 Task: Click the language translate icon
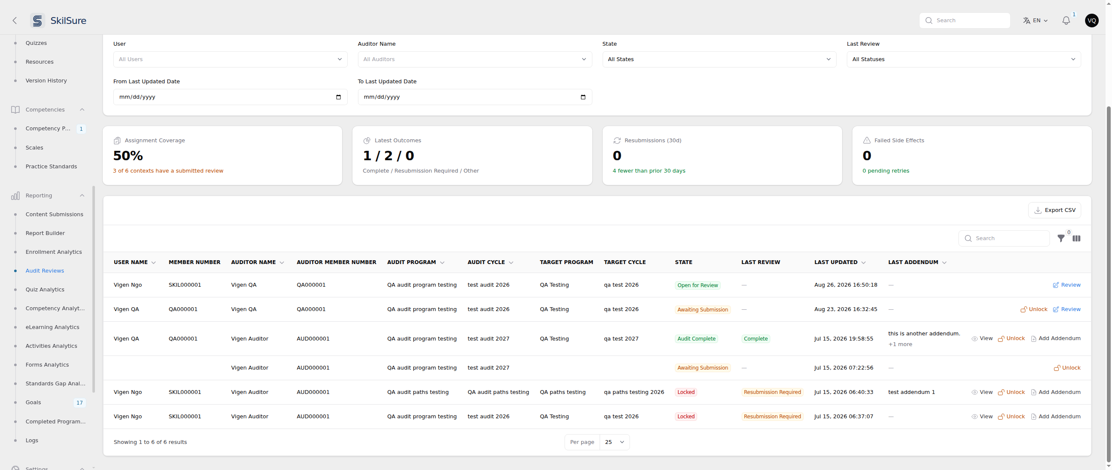(1026, 20)
